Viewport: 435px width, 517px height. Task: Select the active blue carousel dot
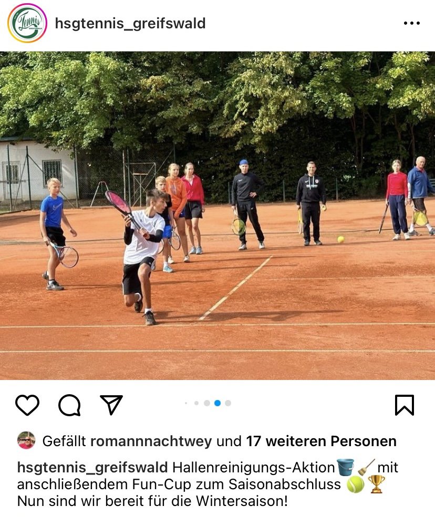[217, 403]
